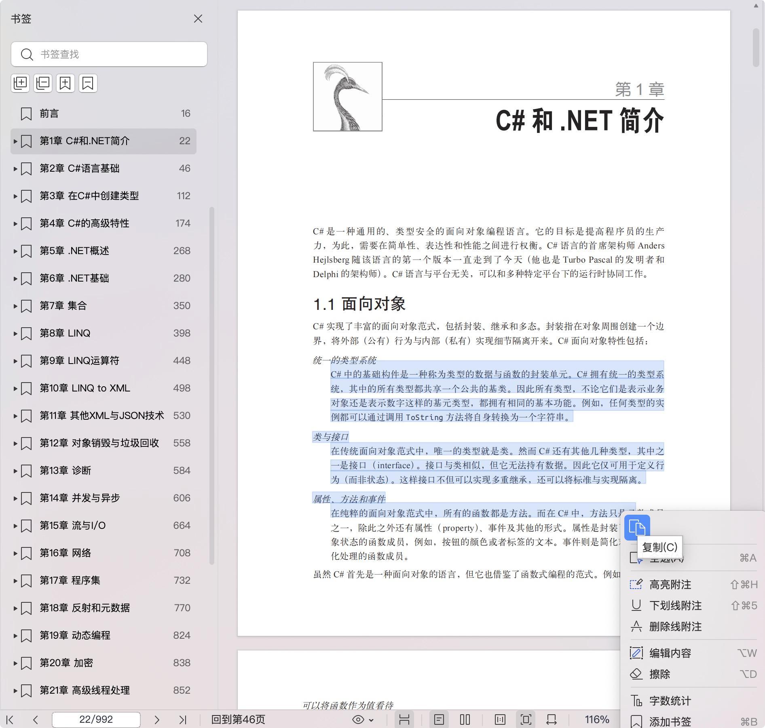Click the collapse all bookmarks icon

[x=43, y=83]
